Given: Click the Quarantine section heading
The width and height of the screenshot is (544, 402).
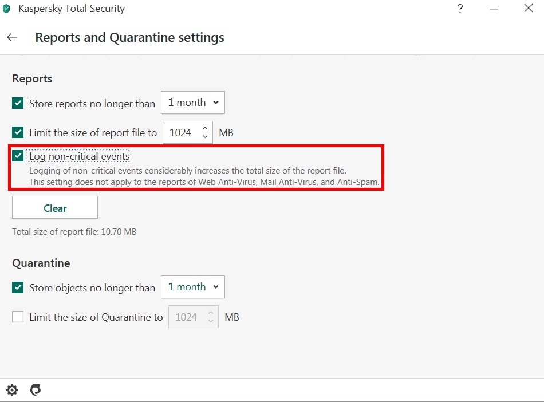Looking at the screenshot, I should tap(41, 263).
